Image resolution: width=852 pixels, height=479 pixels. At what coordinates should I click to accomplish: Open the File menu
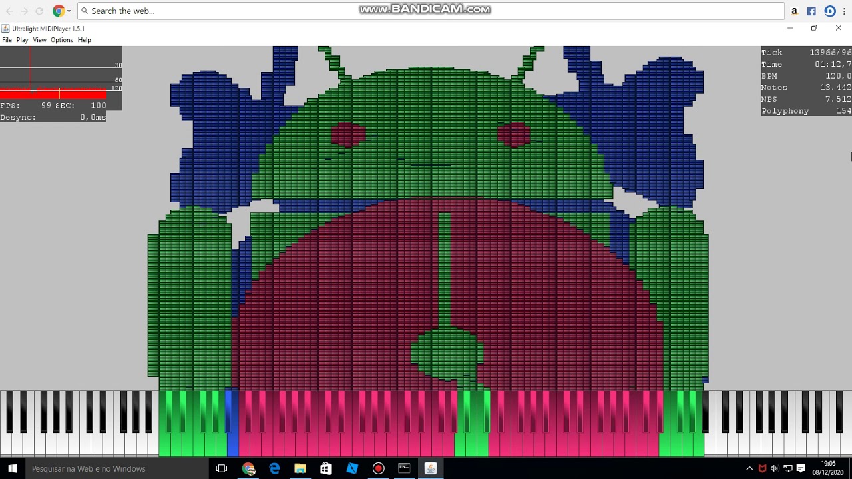point(7,40)
